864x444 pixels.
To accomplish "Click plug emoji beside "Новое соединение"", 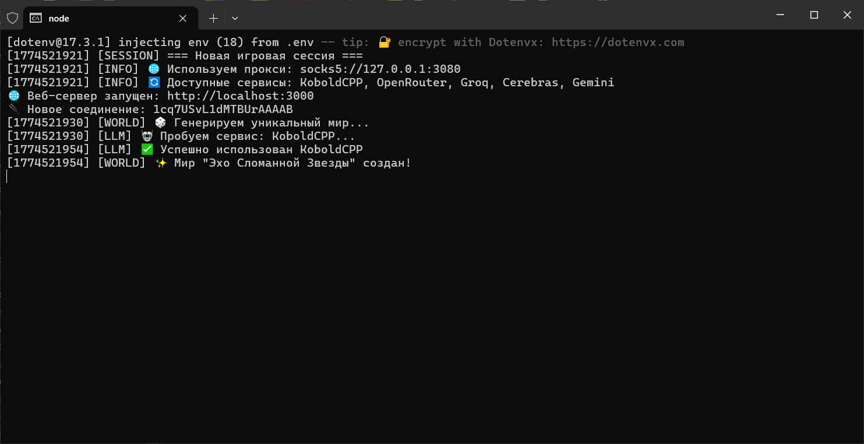I will coord(14,109).
